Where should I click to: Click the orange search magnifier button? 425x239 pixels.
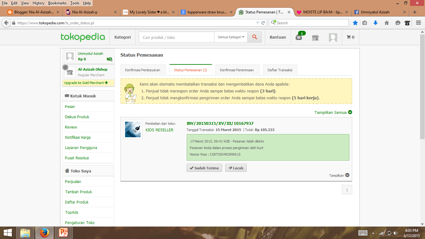[x=255, y=37]
